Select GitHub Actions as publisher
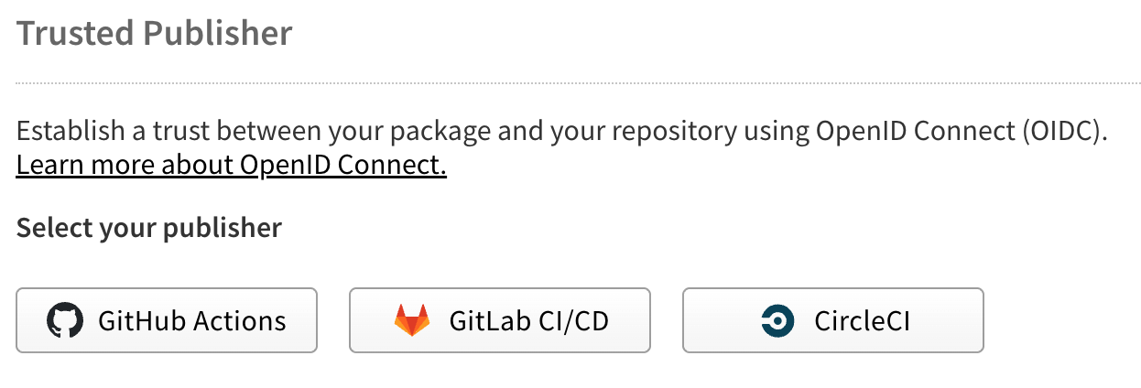 click(x=167, y=320)
